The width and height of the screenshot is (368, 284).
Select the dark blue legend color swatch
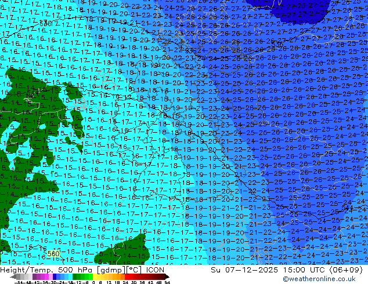pyautogui.click(x=55, y=277)
